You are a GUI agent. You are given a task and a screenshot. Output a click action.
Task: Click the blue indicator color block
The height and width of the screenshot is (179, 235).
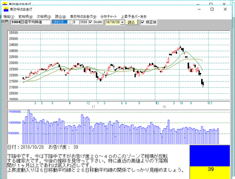[x=210, y=155]
